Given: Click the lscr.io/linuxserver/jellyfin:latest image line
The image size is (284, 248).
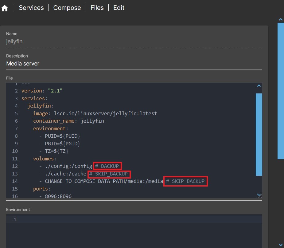Looking at the screenshot, I should point(105,113).
